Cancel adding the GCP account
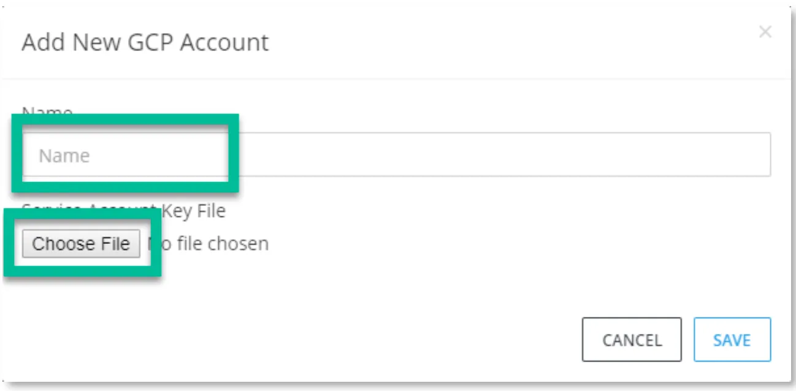Screen dimensions: 796x391 click(632, 340)
